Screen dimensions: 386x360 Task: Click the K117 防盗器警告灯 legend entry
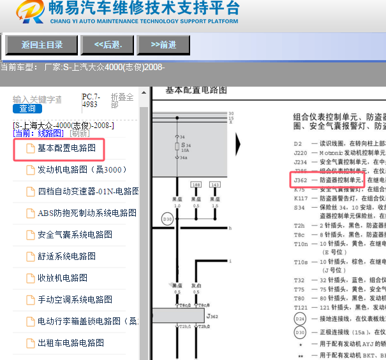pos(340,198)
